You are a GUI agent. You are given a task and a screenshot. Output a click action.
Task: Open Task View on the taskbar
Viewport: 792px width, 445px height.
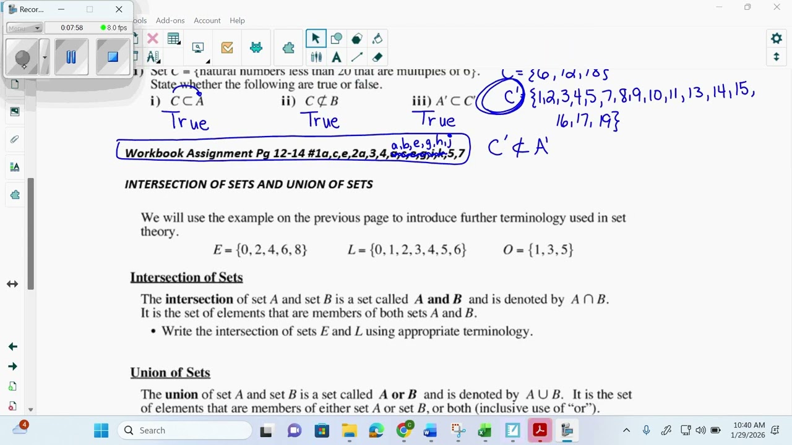(266, 430)
